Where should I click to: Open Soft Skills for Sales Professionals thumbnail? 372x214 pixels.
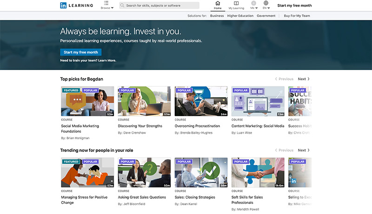pos(258,172)
